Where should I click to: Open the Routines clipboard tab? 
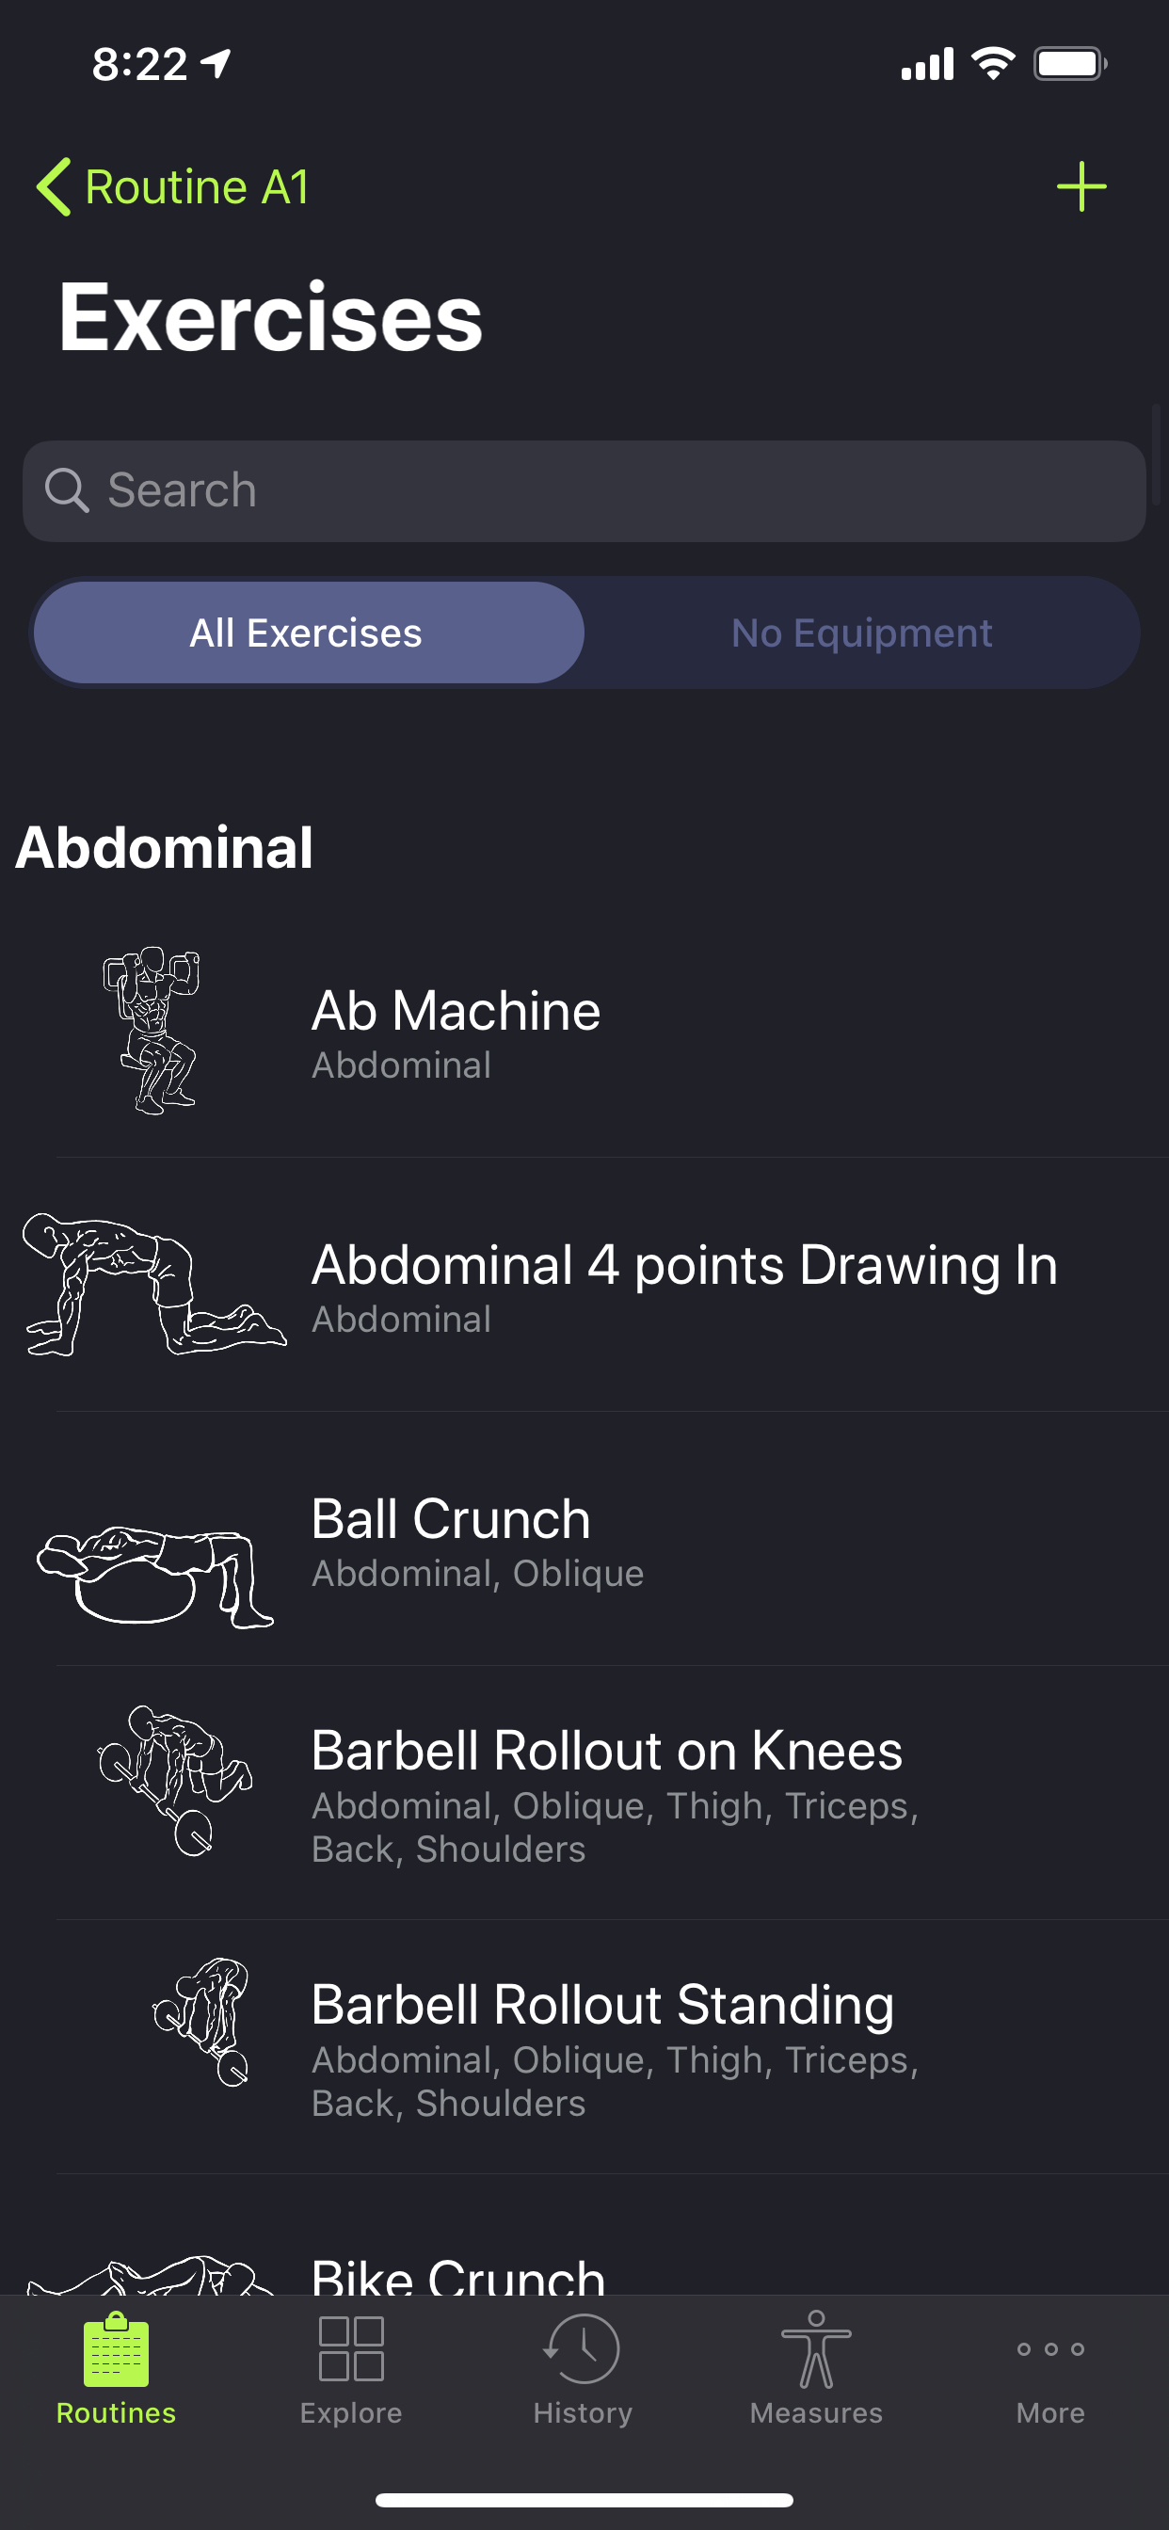116,2368
